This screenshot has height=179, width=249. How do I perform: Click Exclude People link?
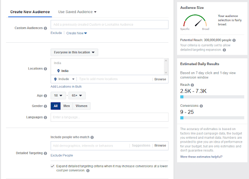click(62, 155)
